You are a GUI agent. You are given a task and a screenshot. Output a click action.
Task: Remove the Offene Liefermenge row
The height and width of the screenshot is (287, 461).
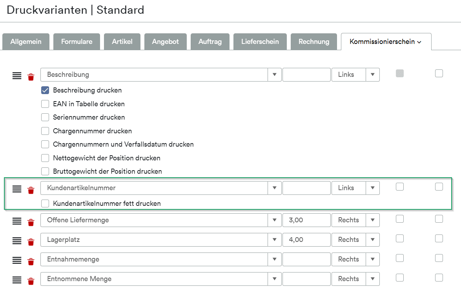[31, 222]
